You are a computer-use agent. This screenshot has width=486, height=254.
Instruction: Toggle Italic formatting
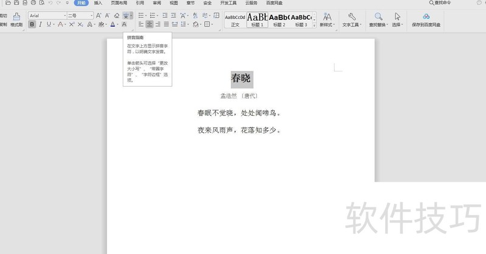click(x=40, y=24)
